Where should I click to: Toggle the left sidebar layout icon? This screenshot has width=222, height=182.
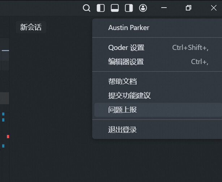[101, 8]
